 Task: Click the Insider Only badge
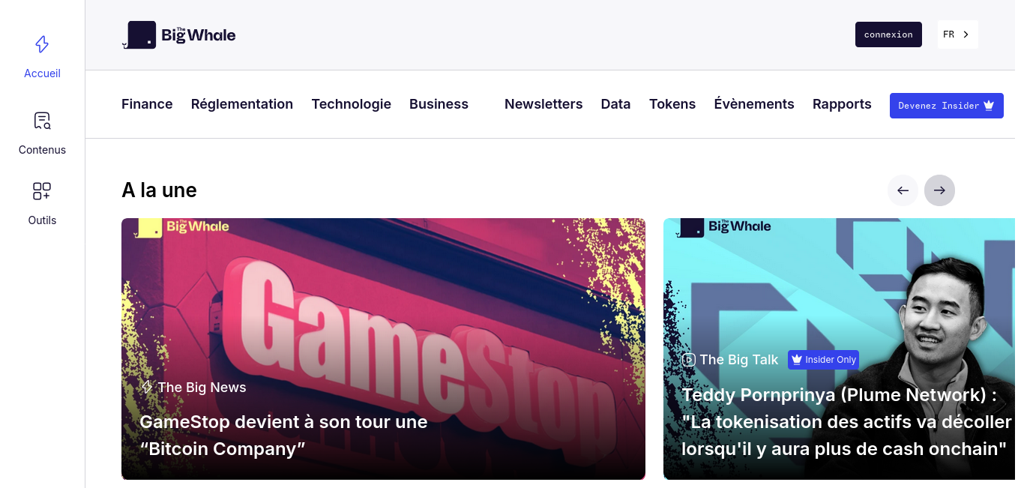click(823, 360)
